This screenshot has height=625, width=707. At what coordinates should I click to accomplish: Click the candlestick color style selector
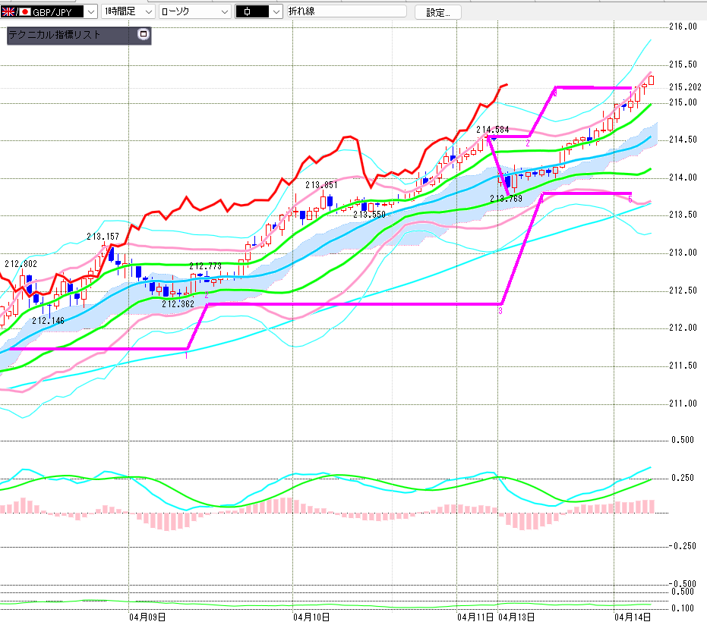[258, 12]
